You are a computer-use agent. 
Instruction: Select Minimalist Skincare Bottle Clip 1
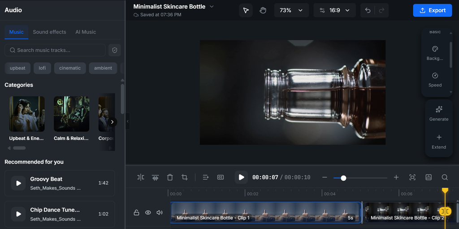click(266, 212)
